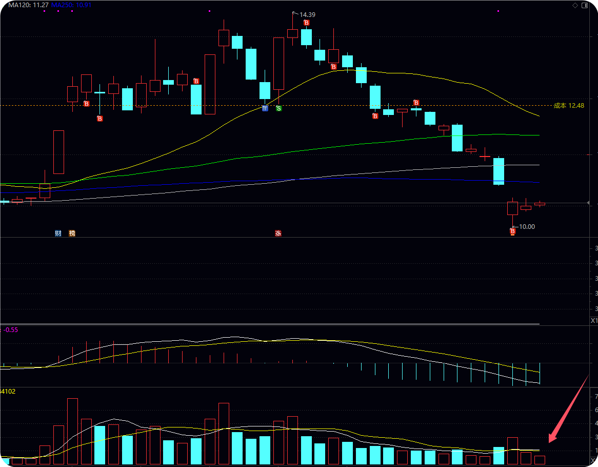The width and height of the screenshot is (598, 467).
Task: Open the 财 financial report marker
Action: point(58,233)
